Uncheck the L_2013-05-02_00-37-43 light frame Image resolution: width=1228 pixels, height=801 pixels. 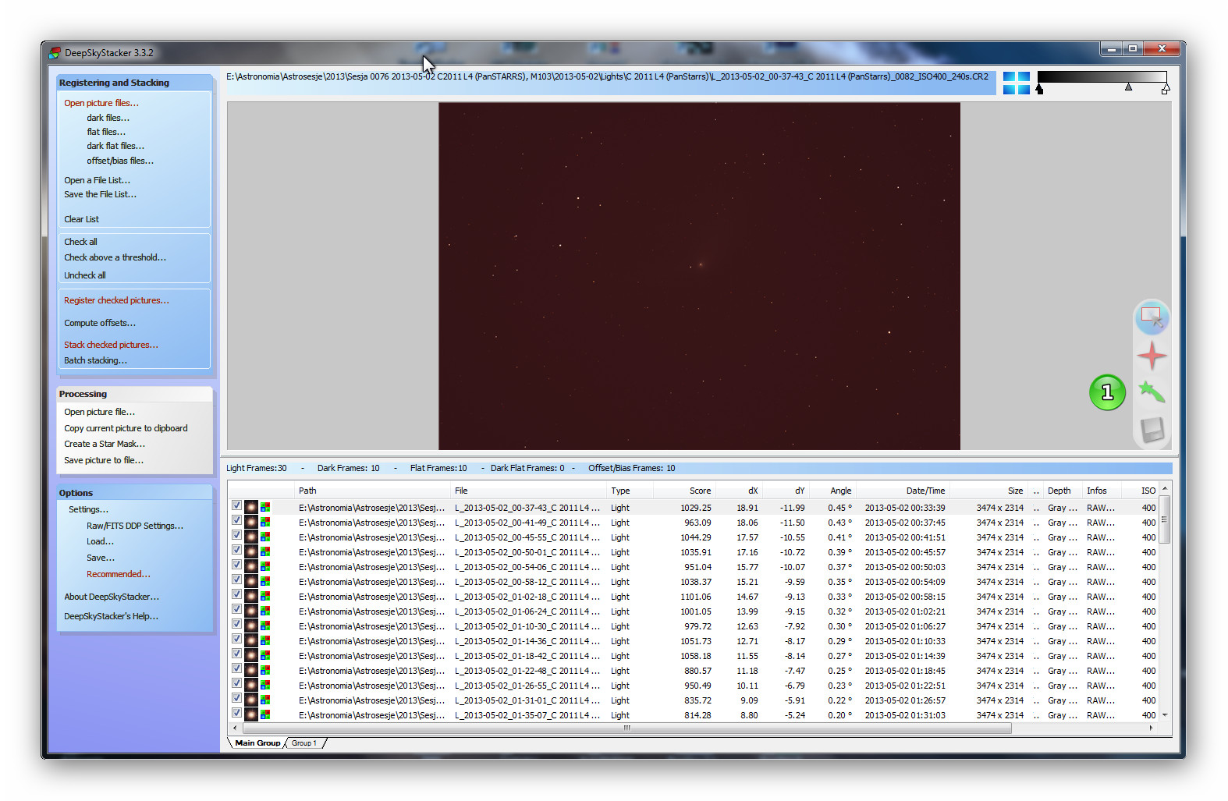(236, 505)
